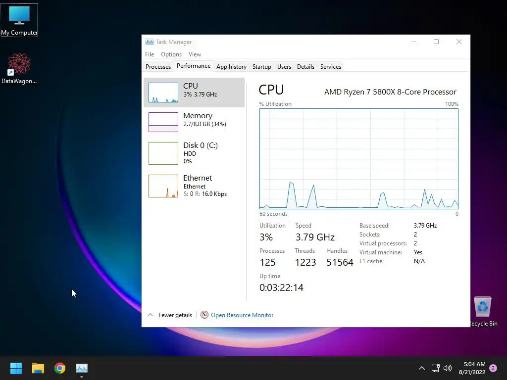Select the Recycle Bin desktop icon

click(483, 311)
